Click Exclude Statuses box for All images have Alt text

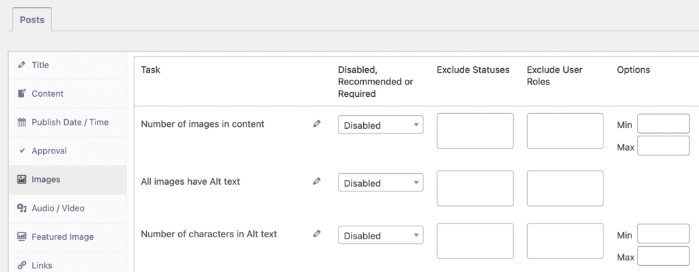[475, 188]
